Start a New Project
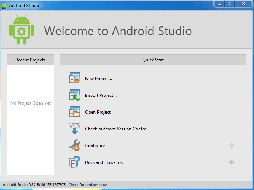Image resolution: width=254 pixels, height=190 pixels. click(x=98, y=79)
